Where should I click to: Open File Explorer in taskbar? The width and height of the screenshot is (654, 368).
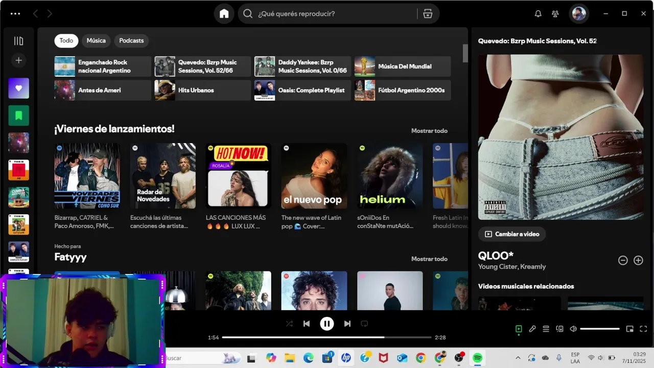pos(290,358)
